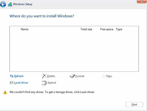Click the Refresh link

(x=19, y=76)
